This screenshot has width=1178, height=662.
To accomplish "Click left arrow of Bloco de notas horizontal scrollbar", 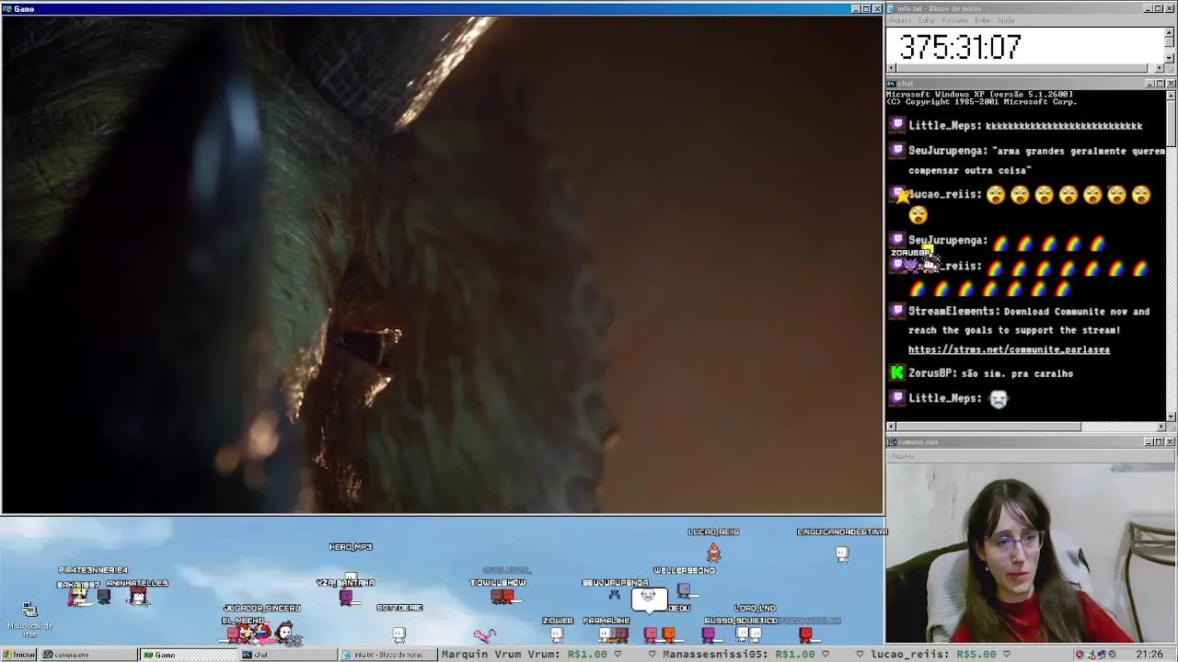I will [x=891, y=68].
